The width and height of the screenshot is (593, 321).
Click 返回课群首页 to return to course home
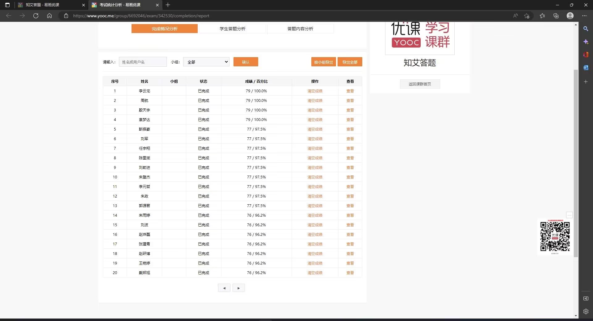tap(420, 84)
